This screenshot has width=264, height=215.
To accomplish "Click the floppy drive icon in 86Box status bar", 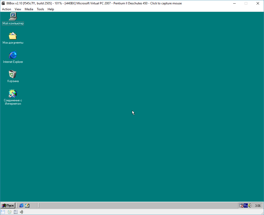I will click(3, 212).
